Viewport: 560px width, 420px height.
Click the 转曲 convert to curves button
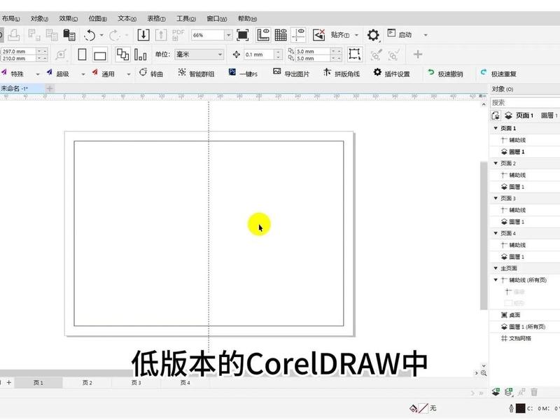[151, 73]
